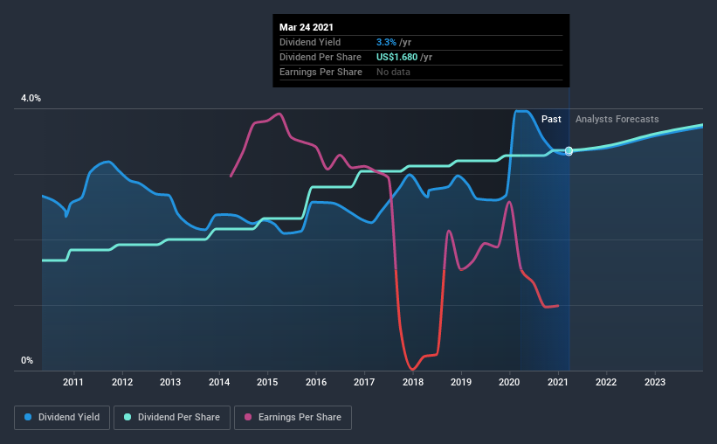Viewport: 717px width, 444px height.
Task: Click the US$1.680 dividend per share value
Action: [396, 57]
